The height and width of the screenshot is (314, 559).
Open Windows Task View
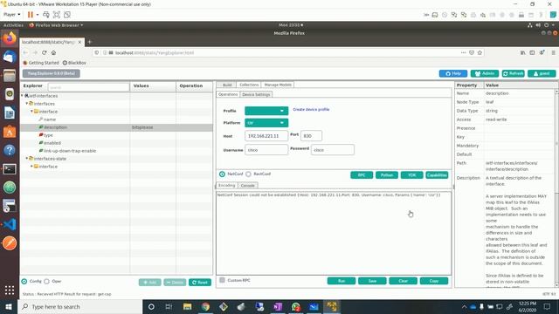[169, 306]
